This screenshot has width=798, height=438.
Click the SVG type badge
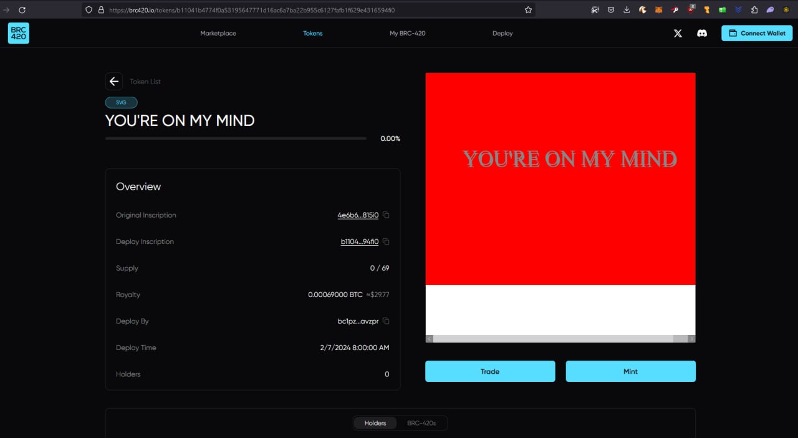121,102
